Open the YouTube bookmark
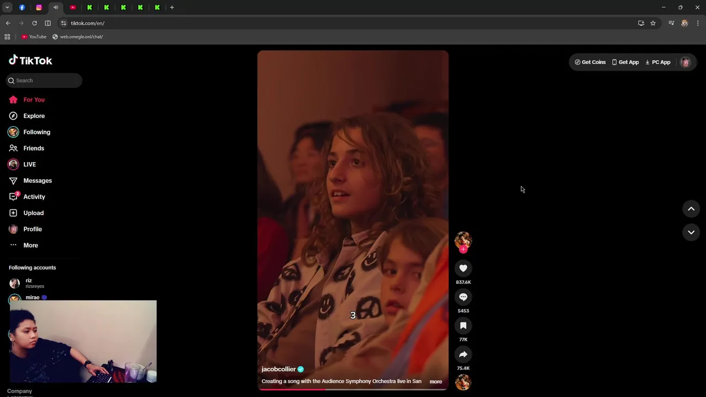 (34, 37)
